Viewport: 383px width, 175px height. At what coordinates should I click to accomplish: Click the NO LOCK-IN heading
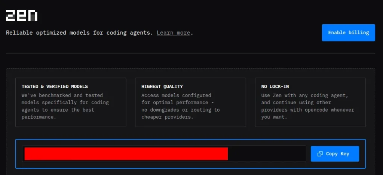click(x=275, y=87)
